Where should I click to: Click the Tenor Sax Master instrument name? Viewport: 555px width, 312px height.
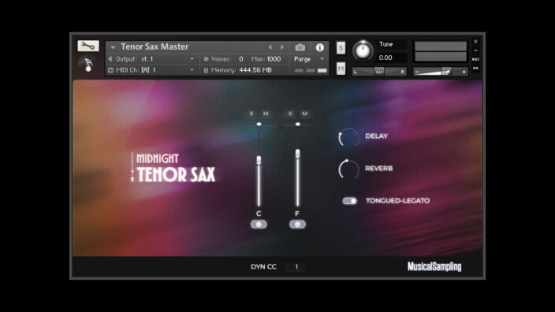pos(155,46)
